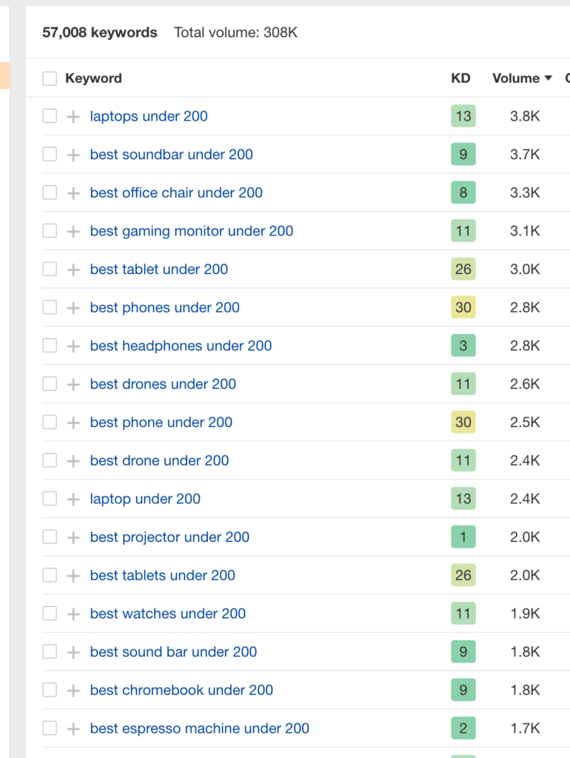Open best gaming monitor under 200 keyword
This screenshot has width=570, height=758.
coord(192,231)
